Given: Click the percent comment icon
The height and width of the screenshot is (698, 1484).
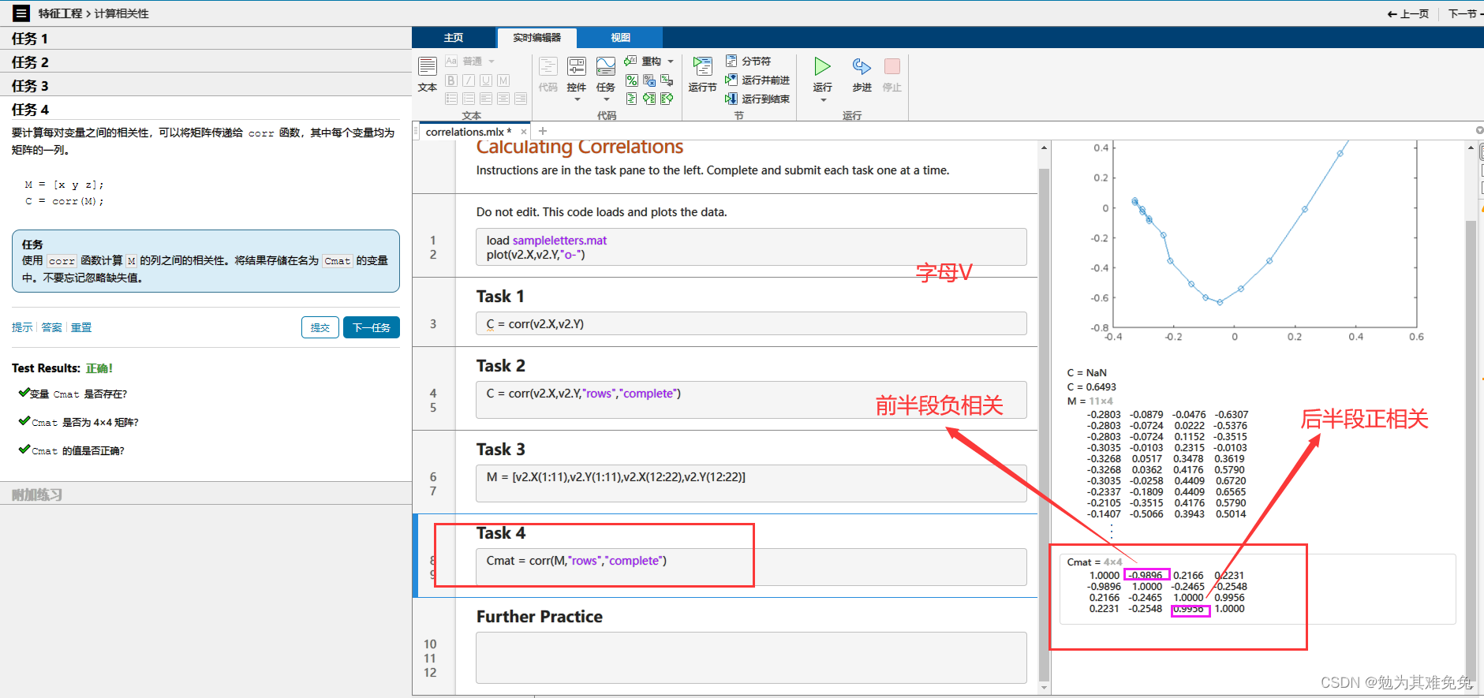Looking at the screenshot, I should click(632, 80).
